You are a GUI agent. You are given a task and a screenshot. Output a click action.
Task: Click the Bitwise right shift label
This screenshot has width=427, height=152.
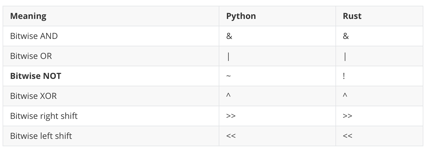tap(44, 116)
